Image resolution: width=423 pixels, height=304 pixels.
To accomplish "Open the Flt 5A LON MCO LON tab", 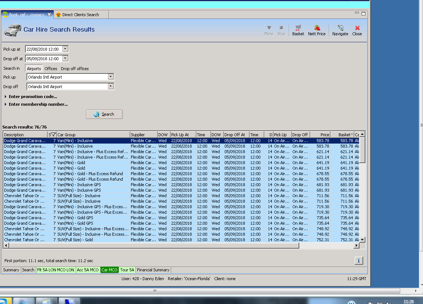I will pyautogui.click(x=55, y=270).
